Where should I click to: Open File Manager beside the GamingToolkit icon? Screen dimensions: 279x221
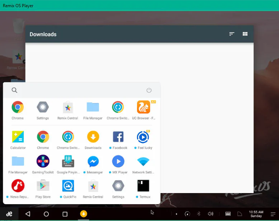click(x=18, y=161)
